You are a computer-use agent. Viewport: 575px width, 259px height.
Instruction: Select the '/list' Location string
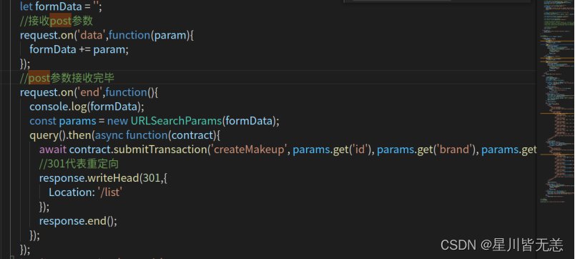pyautogui.click(x=109, y=192)
